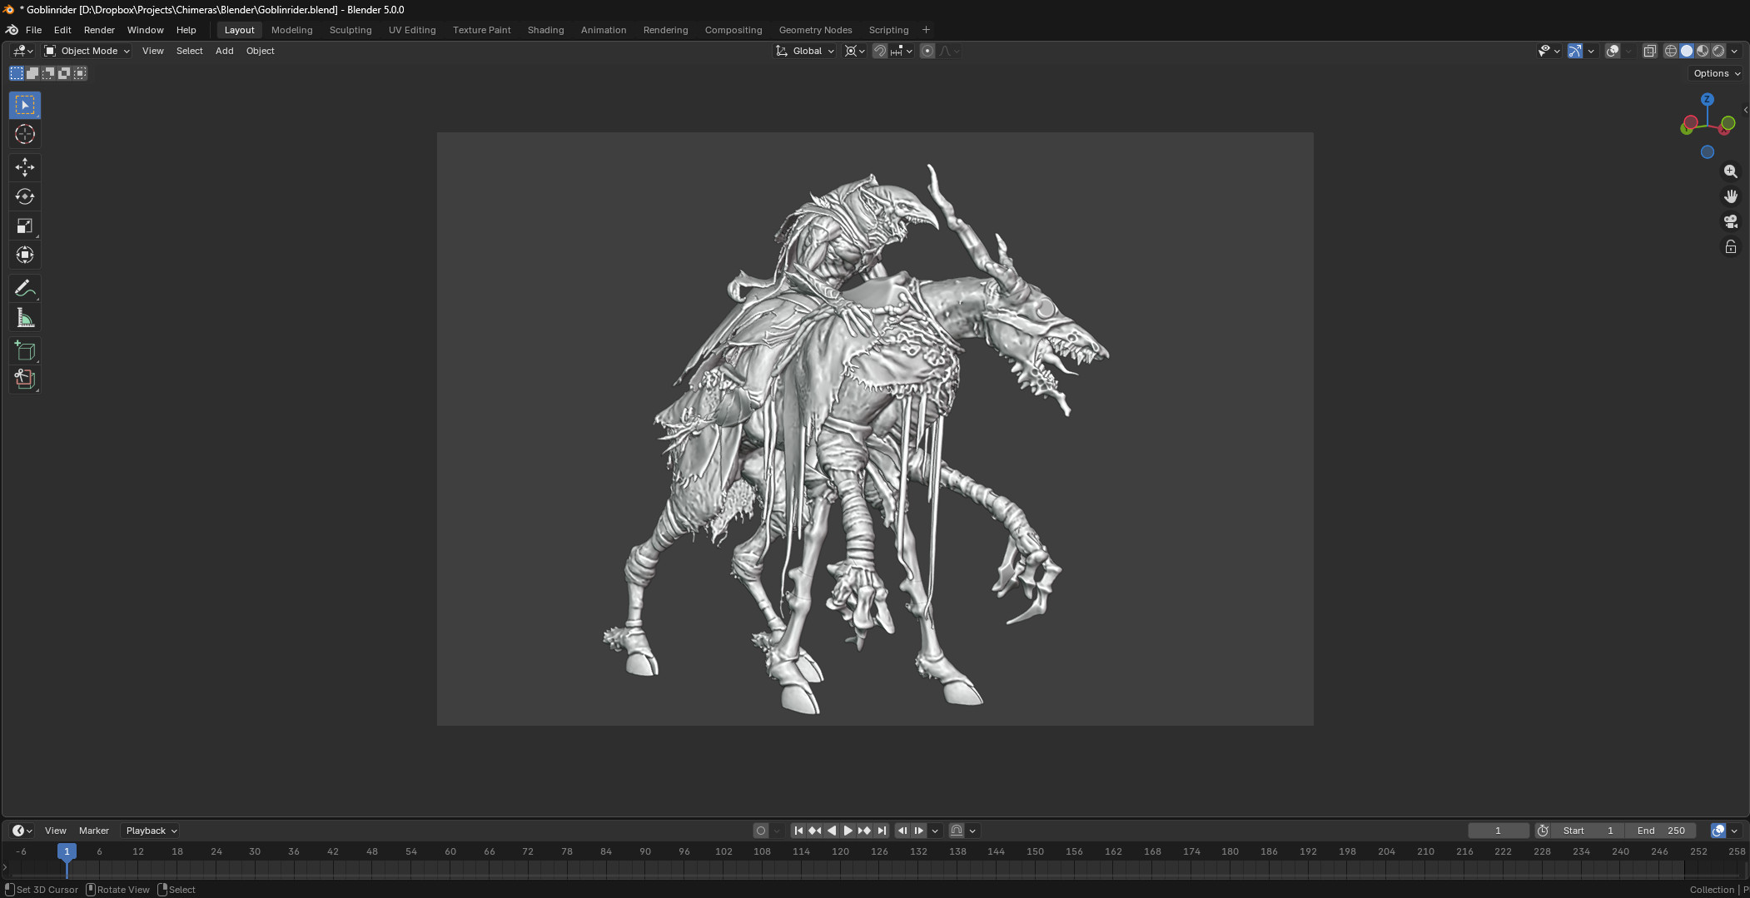The image size is (1750, 898).
Task: Add a new workspace with plus button
Action: pos(926,30)
